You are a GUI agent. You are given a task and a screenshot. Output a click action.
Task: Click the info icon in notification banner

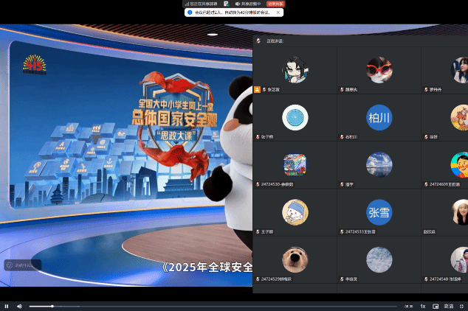point(189,13)
